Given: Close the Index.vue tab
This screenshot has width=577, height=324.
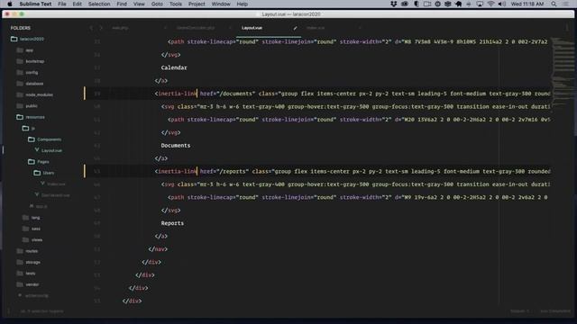Looking at the screenshot, I should [x=360, y=28].
